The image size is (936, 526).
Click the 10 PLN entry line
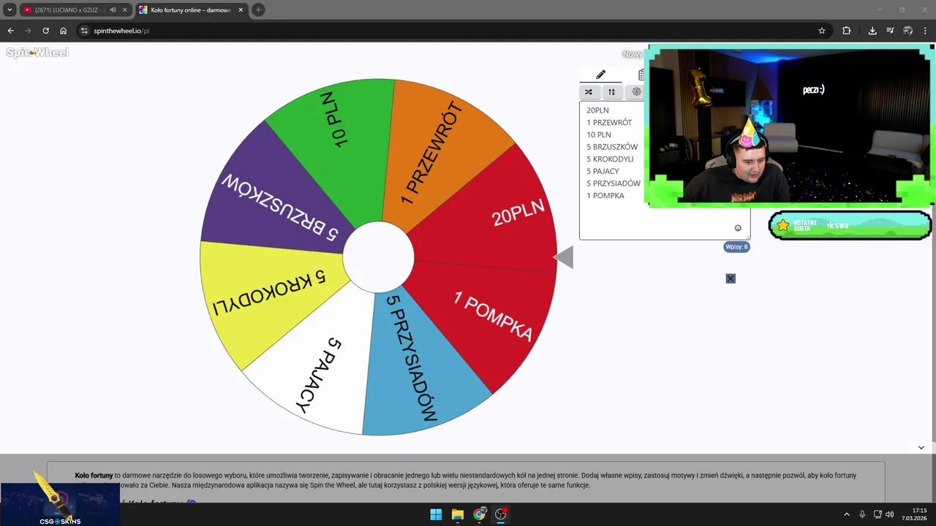point(599,134)
